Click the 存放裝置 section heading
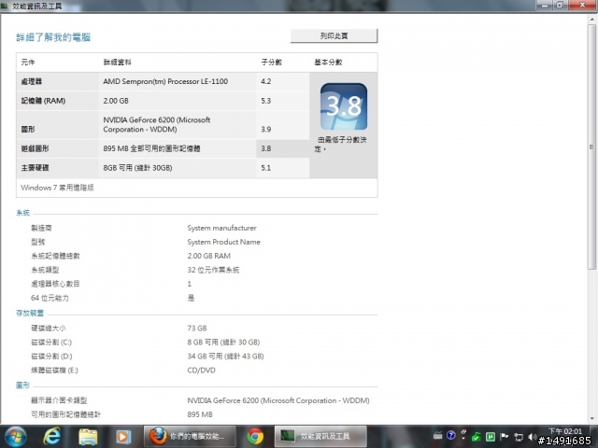598x448 pixels. point(30,314)
